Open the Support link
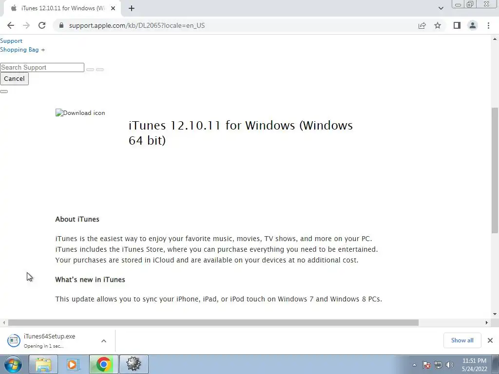The image size is (499, 374). click(11, 41)
